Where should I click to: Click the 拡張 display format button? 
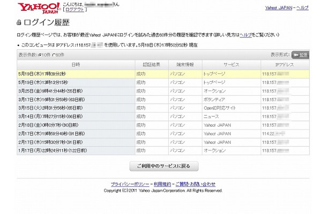click(300, 55)
